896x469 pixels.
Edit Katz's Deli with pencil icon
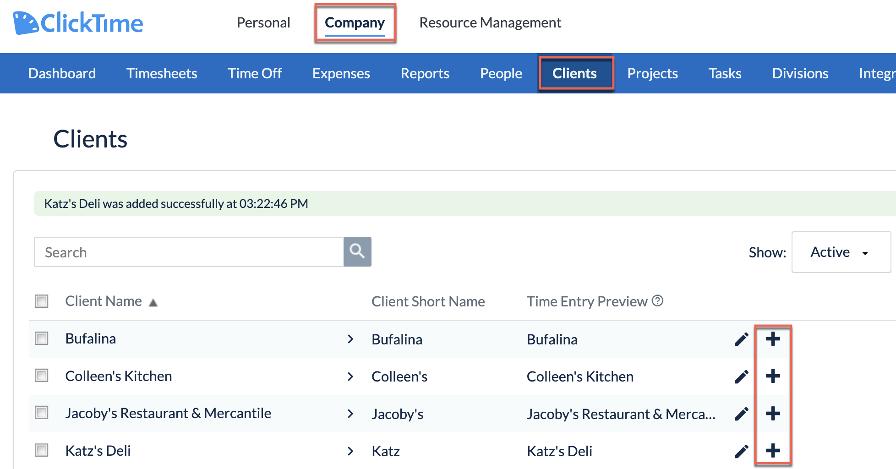click(742, 451)
